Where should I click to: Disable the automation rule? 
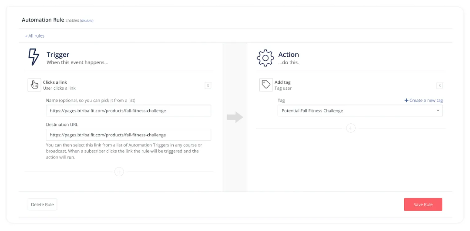[x=87, y=21]
